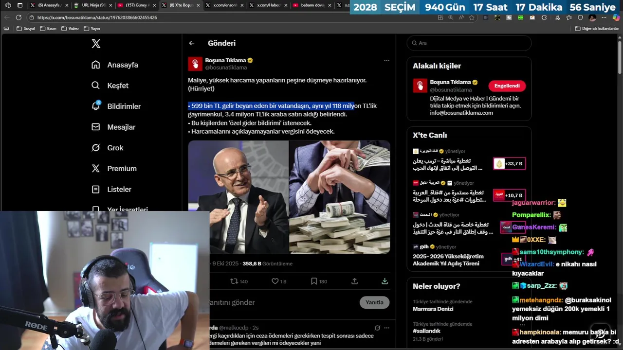Image resolution: width=623 pixels, height=350 pixels.
Task: Click the 358,6 B Görüntüleme view count
Action: click(x=267, y=263)
